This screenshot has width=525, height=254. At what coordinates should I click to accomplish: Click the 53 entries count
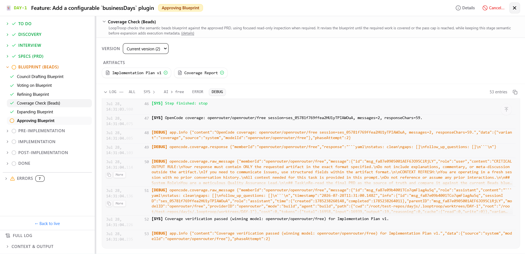tap(498, 92)
